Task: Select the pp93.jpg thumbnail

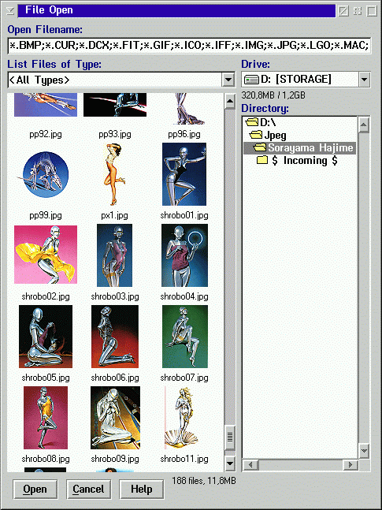Action: click(x=115, y=105)
